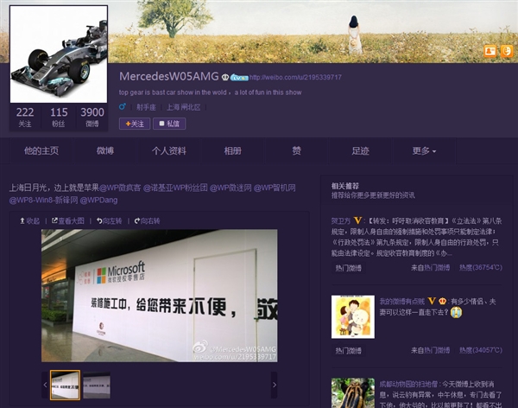The image size is (518, 408).
Task: Open the 赞 likes tab
Action: (296, 151)
